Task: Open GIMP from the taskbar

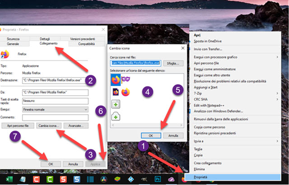Action: pos(144,179)
